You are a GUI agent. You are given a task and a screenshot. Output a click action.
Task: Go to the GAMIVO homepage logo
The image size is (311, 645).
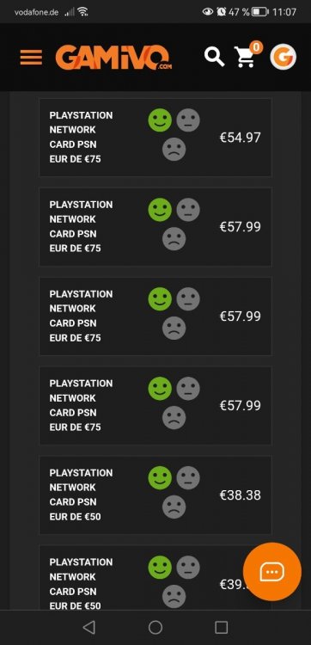[x=113, y=58]
